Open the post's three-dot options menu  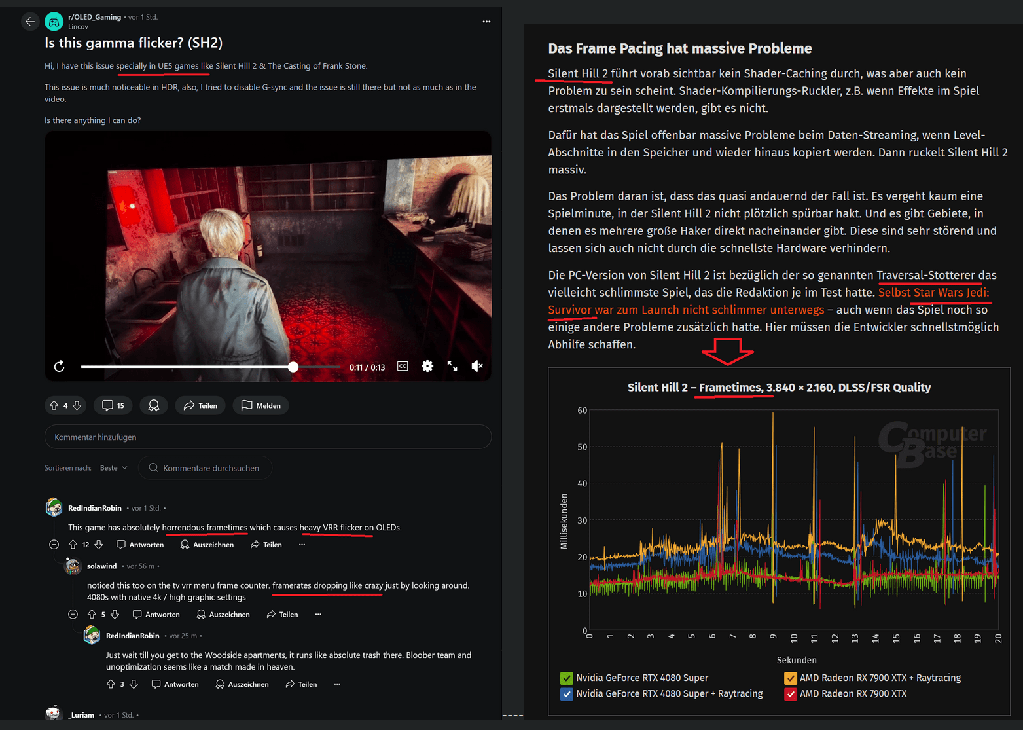[486, 22]
